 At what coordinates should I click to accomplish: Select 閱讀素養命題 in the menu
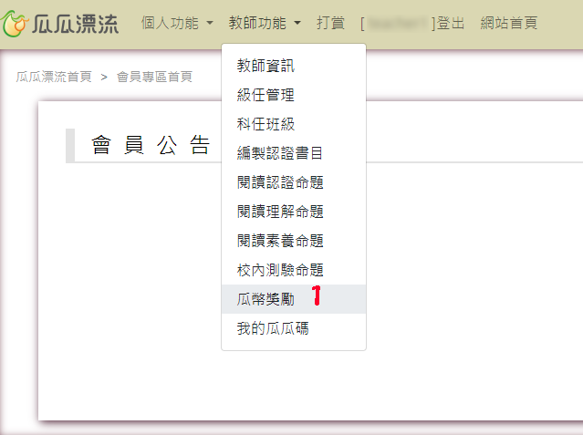coord(294,241)
